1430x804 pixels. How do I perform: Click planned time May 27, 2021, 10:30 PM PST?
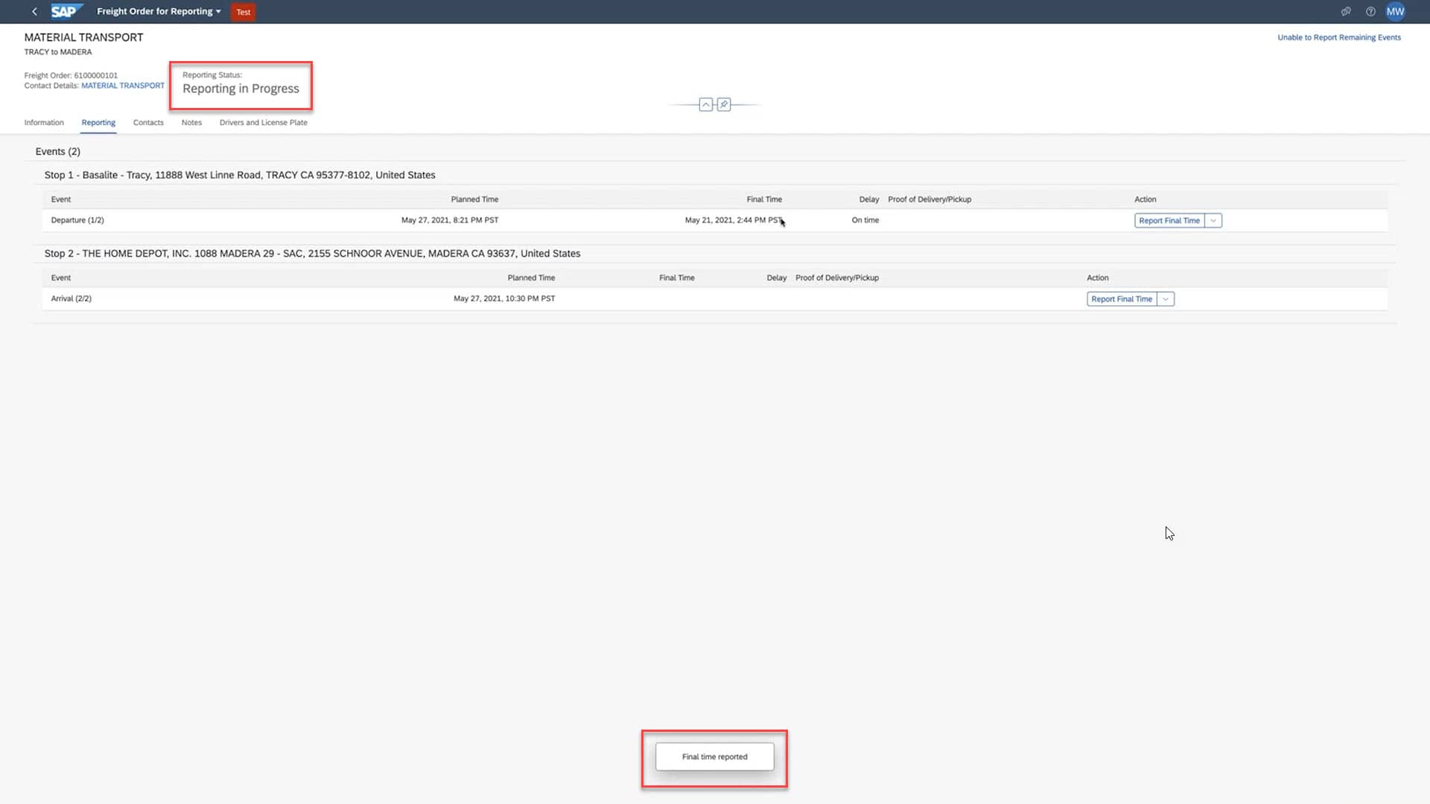(x=504, y=299)
